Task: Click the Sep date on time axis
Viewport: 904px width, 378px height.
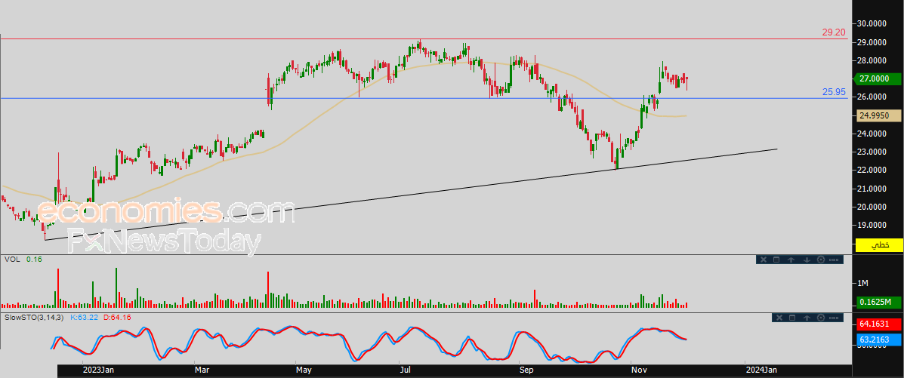Action: (526, 369)
